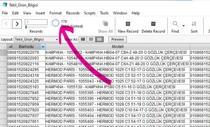The width and height of the screenshot is (210, 127).
Task: Open the View menu
Action: click(x=27, y=13)
